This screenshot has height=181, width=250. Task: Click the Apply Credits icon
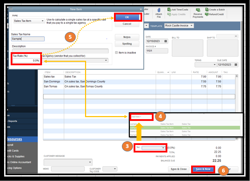pos(169,14)
